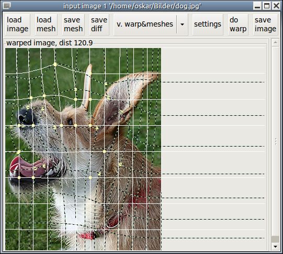Select the mesh control point above the dog's ear tip

click(90, 73)
